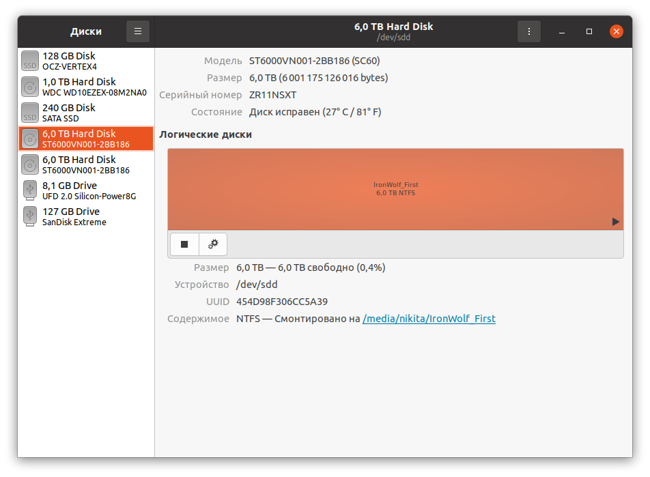Select the 8,1 GB Drive Silicon-Power8G
The width and height of the screenshot is (650, 477).
pyautogui.click(x=86, y=190)
